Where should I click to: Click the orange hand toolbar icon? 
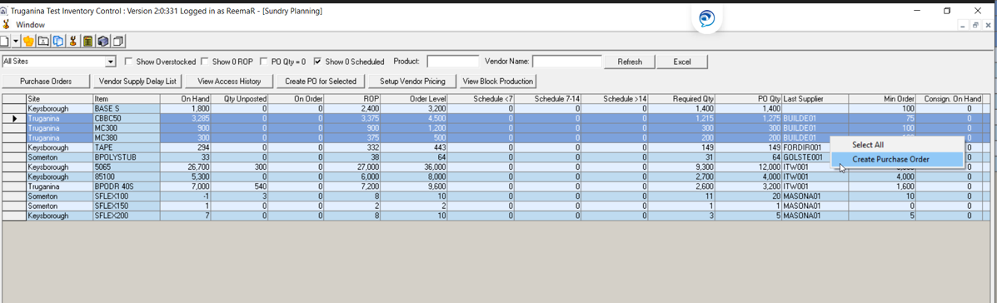point(28,42)
